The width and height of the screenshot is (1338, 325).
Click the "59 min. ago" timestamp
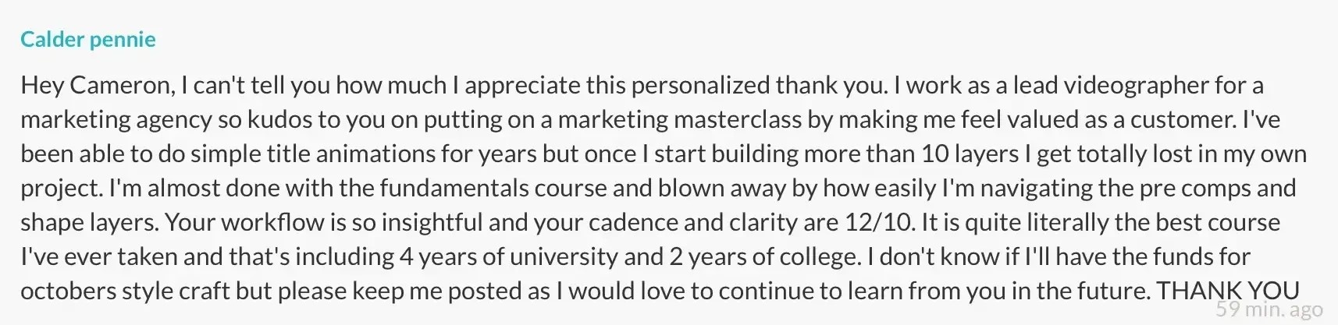pyautogui.click(x=1269, y=309)
